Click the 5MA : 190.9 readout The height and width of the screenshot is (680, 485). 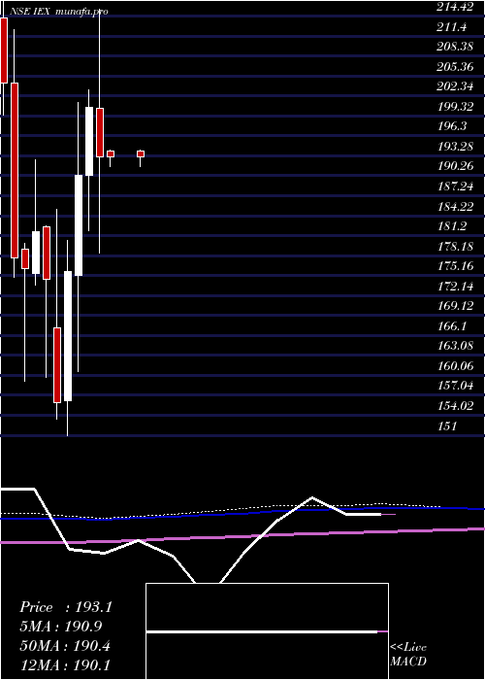click(x=61, y=627)
